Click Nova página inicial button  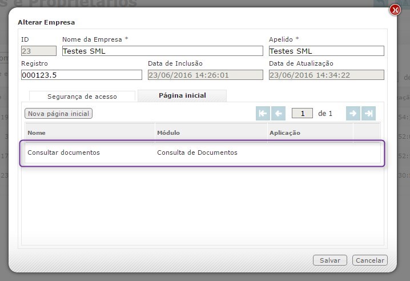click(59, 114)
